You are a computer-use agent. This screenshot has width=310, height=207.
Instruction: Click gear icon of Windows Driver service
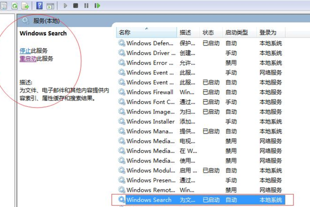121,53
